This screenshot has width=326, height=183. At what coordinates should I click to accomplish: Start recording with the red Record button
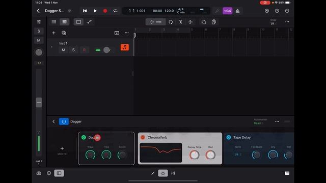[x=105, y=11]
